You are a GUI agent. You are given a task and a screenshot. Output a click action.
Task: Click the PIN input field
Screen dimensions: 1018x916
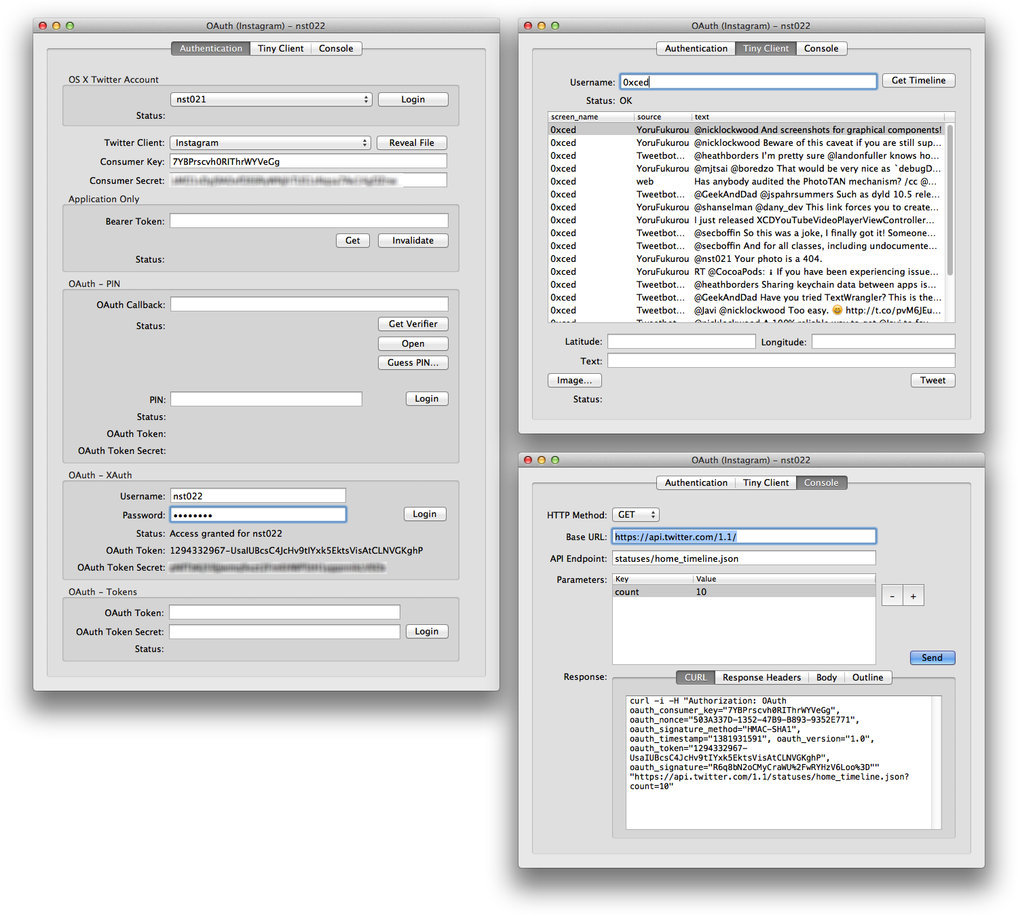click(x=266, y=399)
